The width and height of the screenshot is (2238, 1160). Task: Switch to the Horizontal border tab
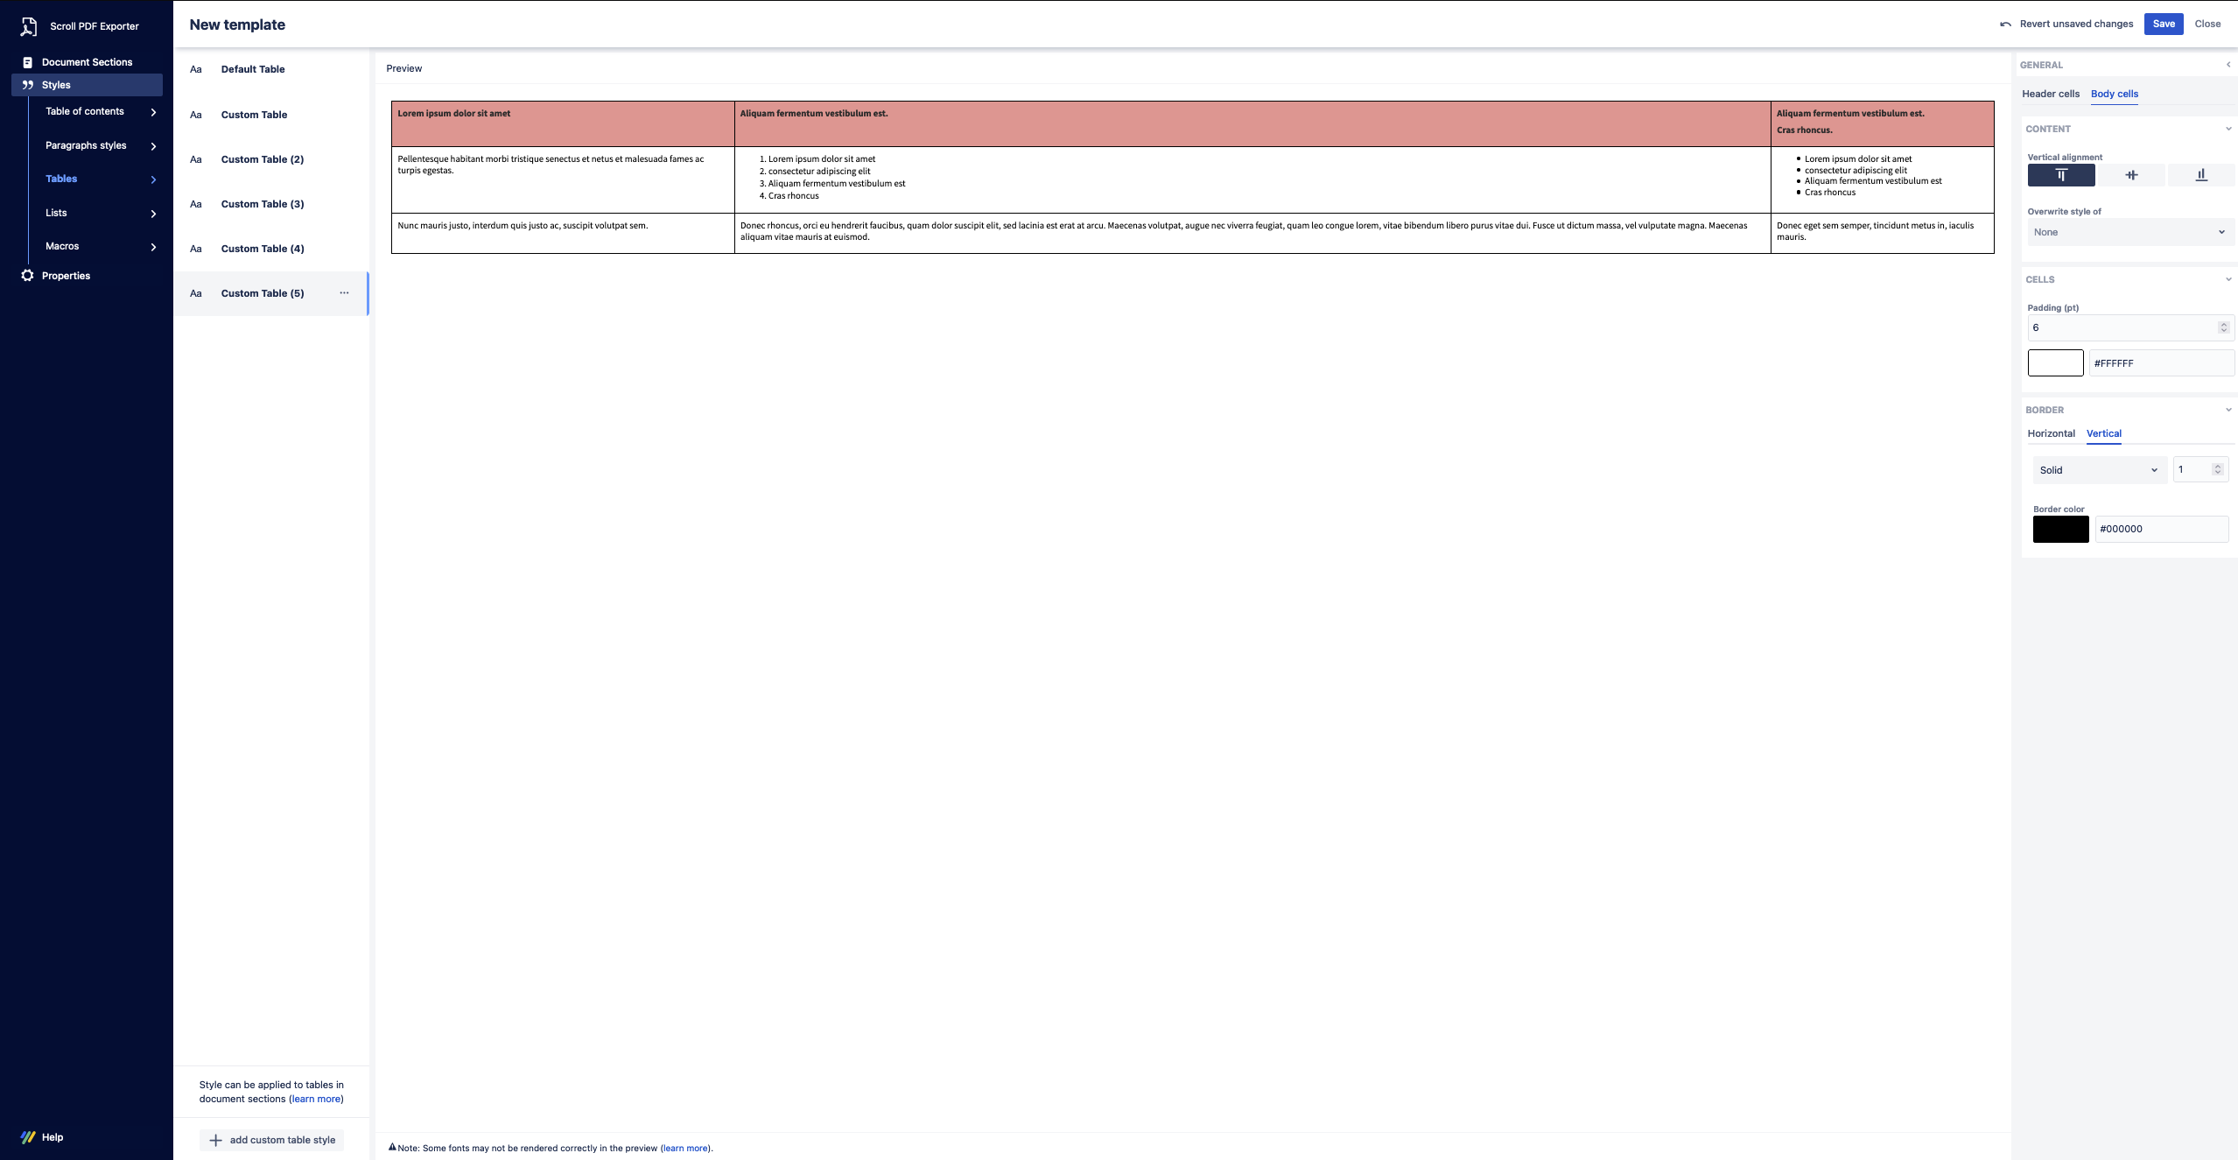tap(2051, 433)
